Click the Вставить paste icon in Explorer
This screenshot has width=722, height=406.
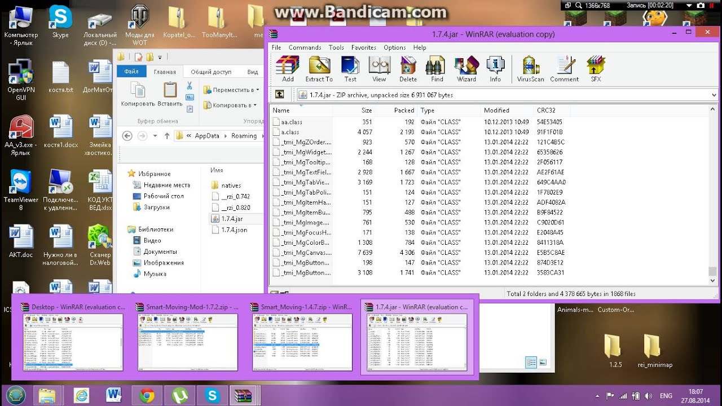pyautogui.click(x=170, y=94)
